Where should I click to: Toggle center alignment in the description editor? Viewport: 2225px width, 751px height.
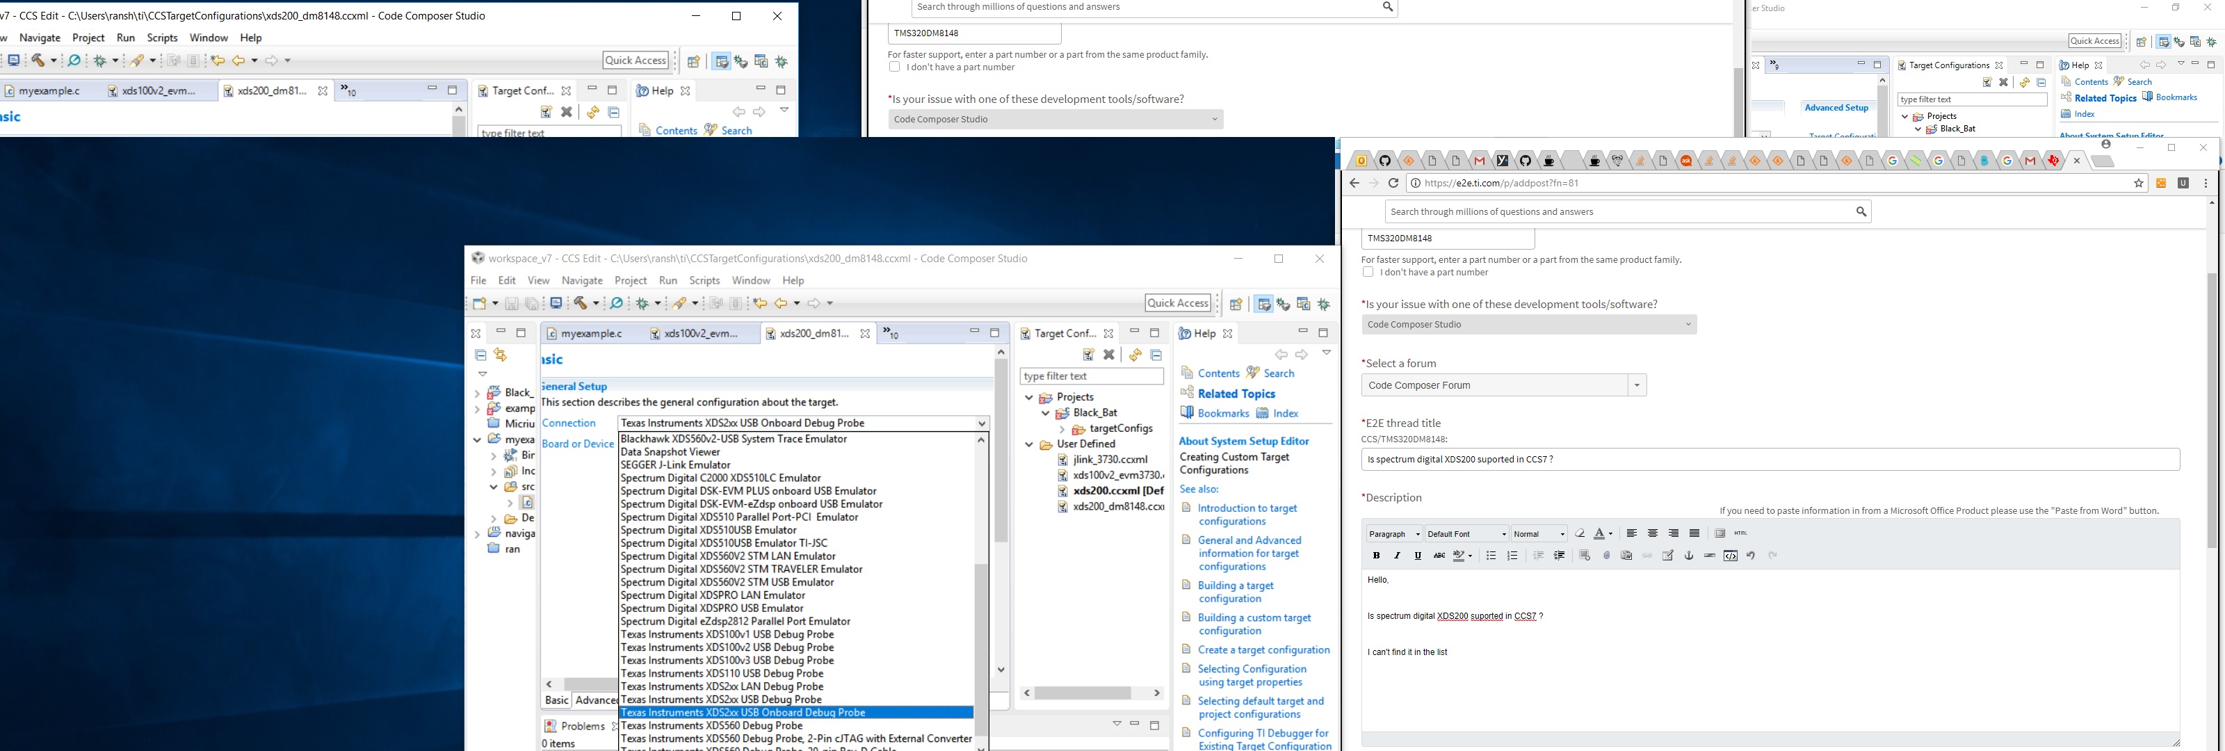[x=1652, y=534]
